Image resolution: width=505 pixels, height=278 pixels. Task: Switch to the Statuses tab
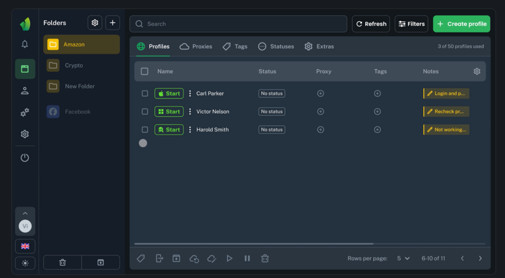(276, 46)
